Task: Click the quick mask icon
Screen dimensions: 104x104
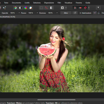Action: (62, 8)
